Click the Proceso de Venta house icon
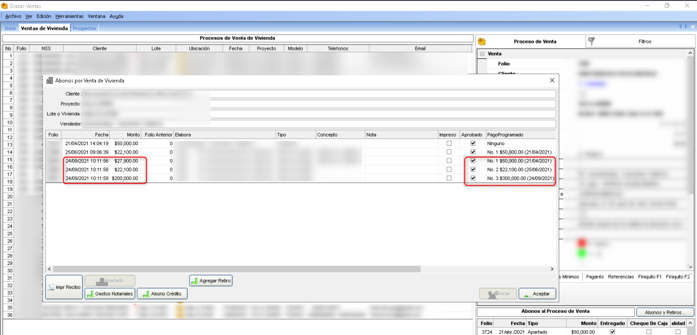 [x=481, y=41]
